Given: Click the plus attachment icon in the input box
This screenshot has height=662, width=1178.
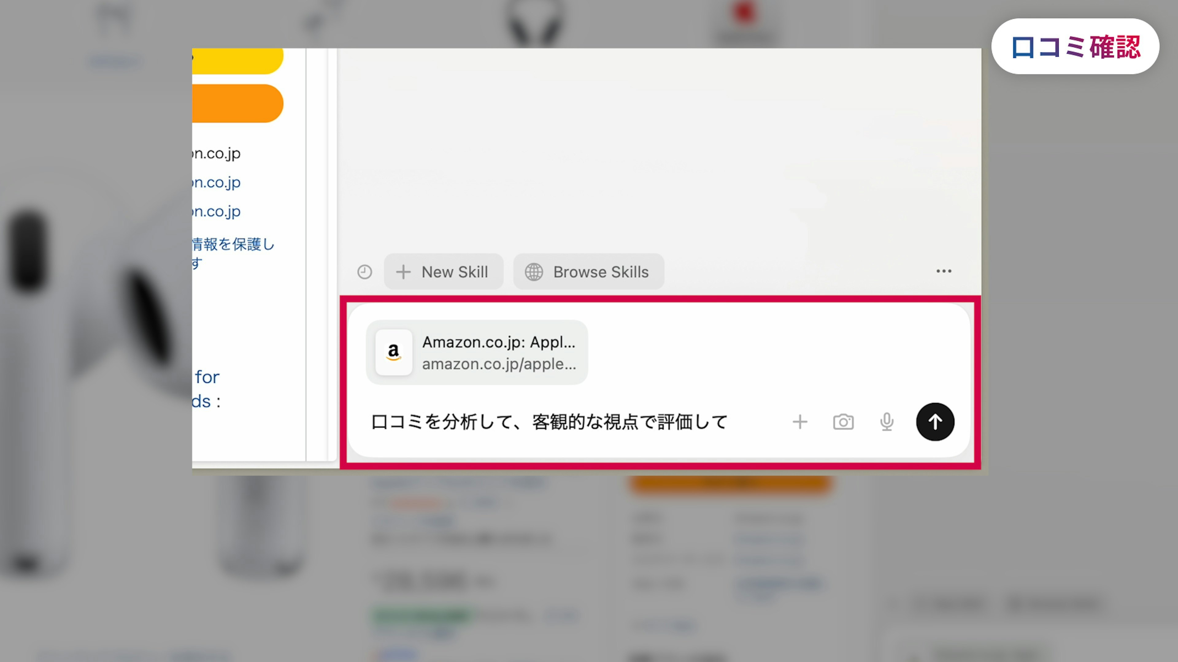Looking at the screenshot, I should (800, 422).
